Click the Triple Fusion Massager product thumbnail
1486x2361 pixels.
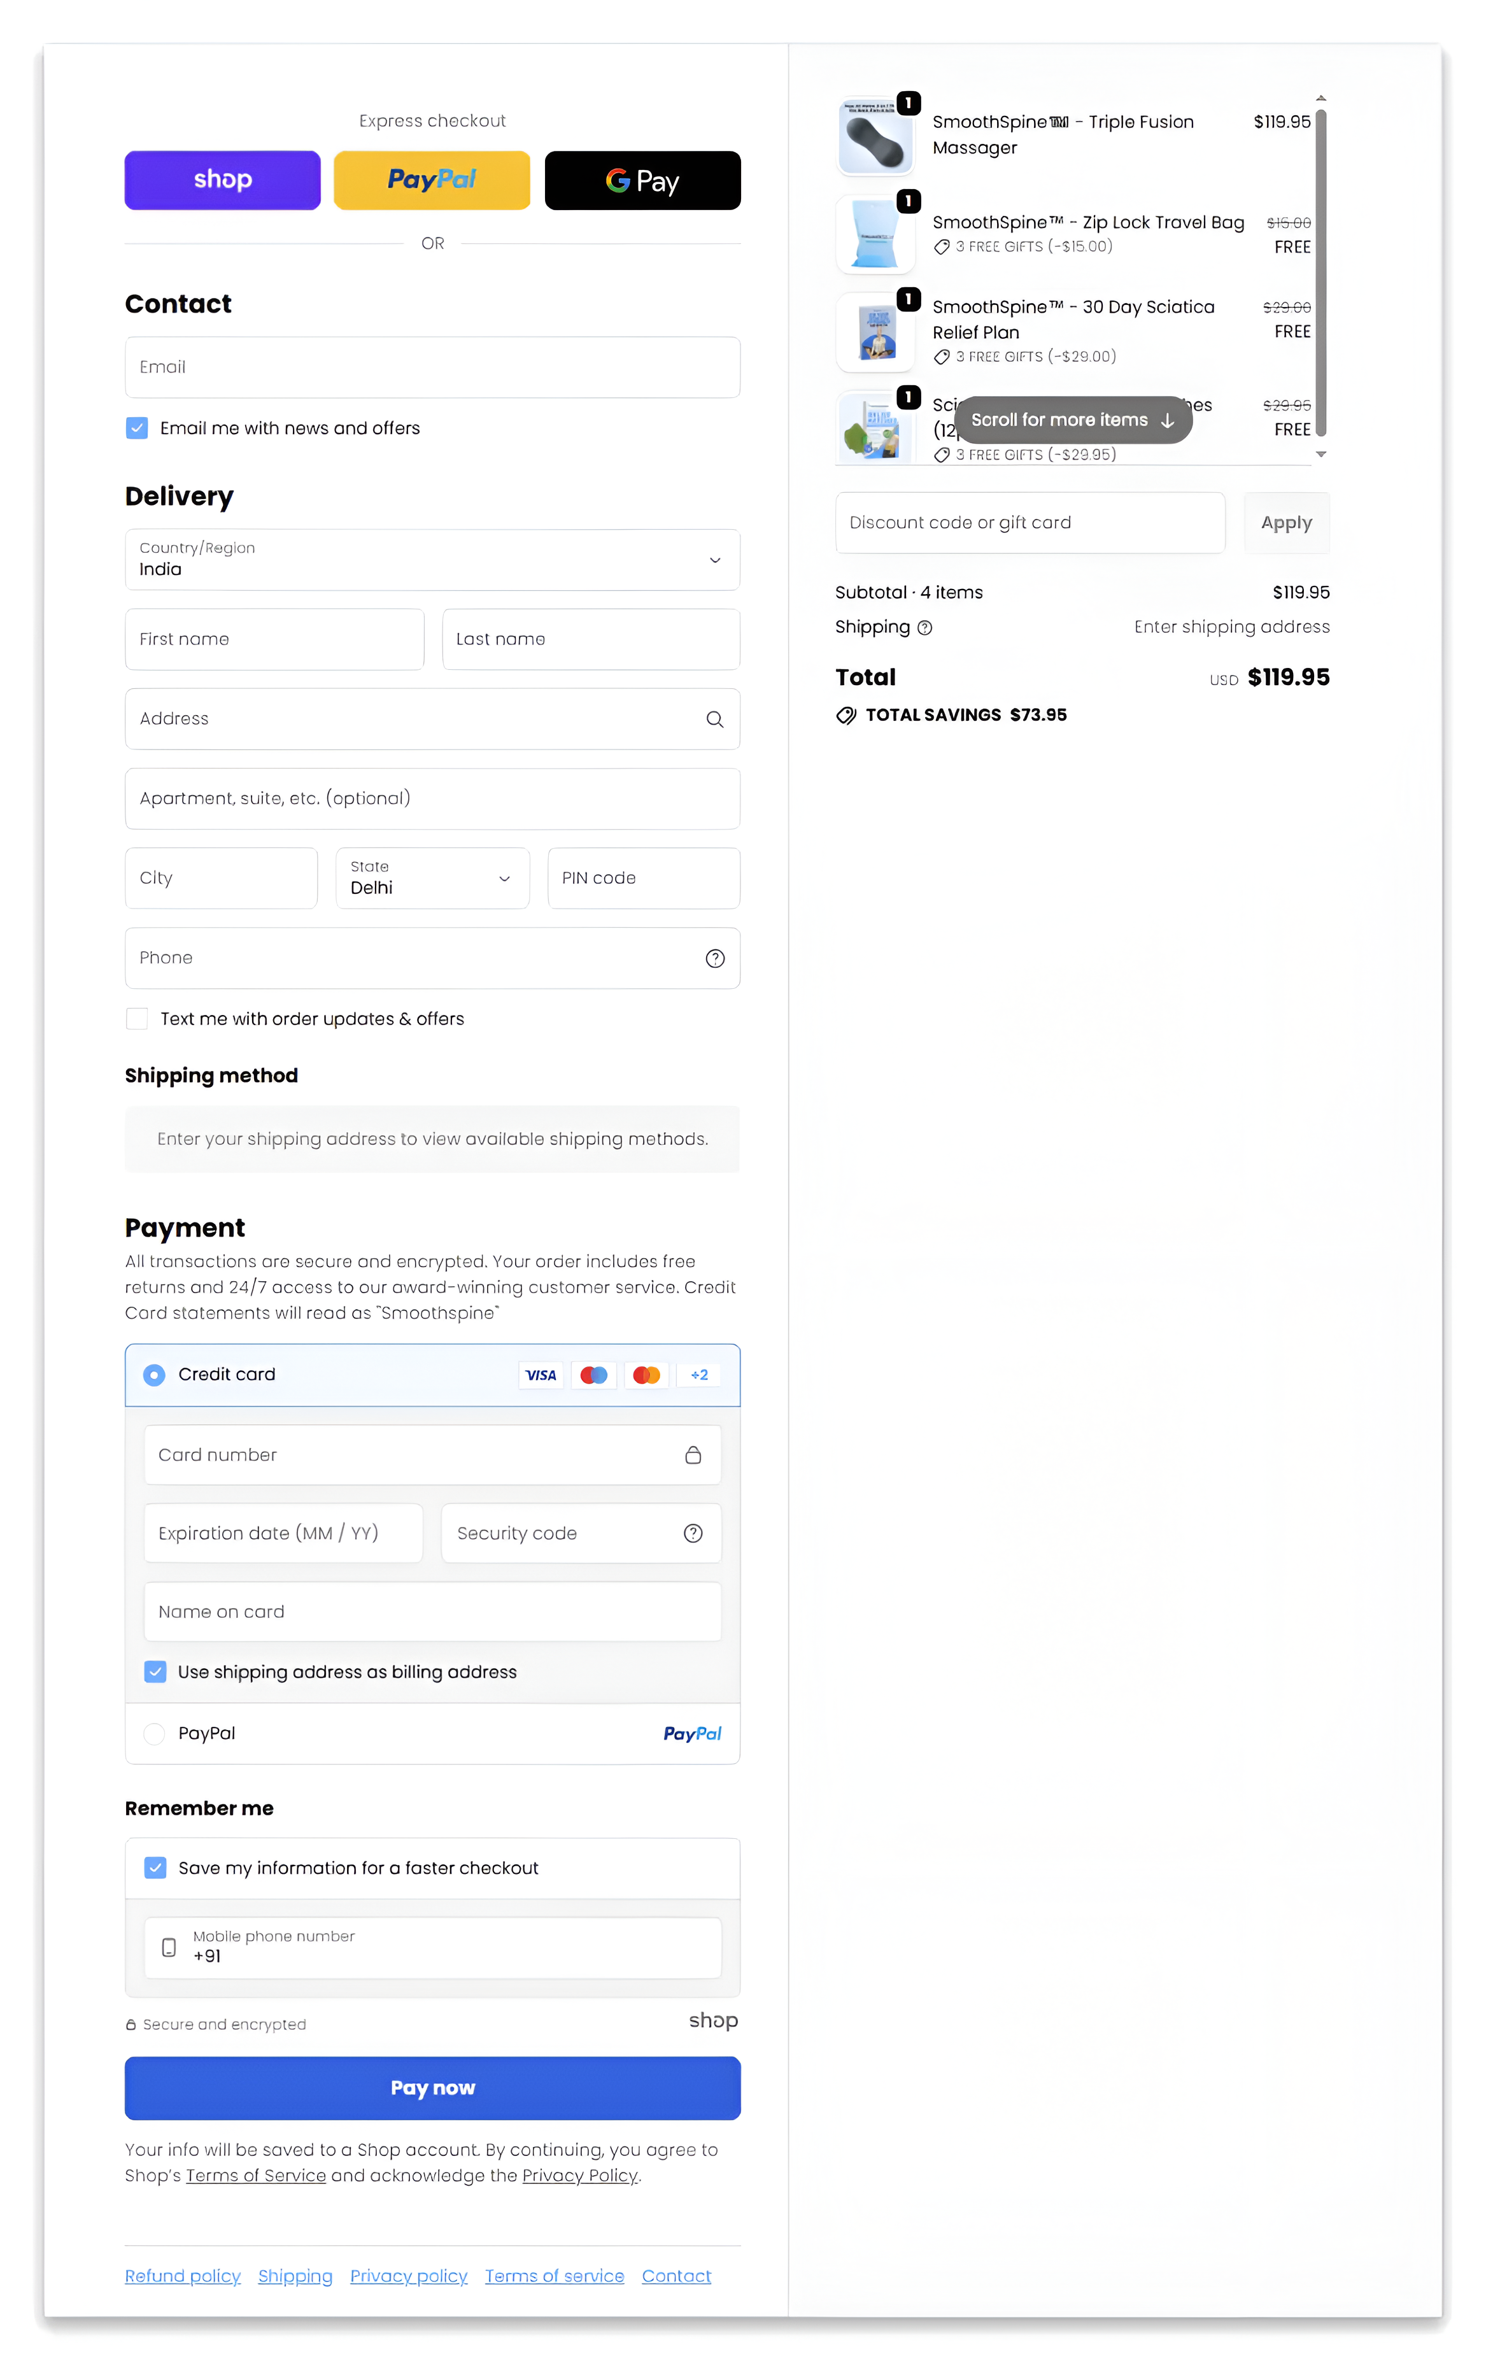pyautogui.click(x=874, y=138)
